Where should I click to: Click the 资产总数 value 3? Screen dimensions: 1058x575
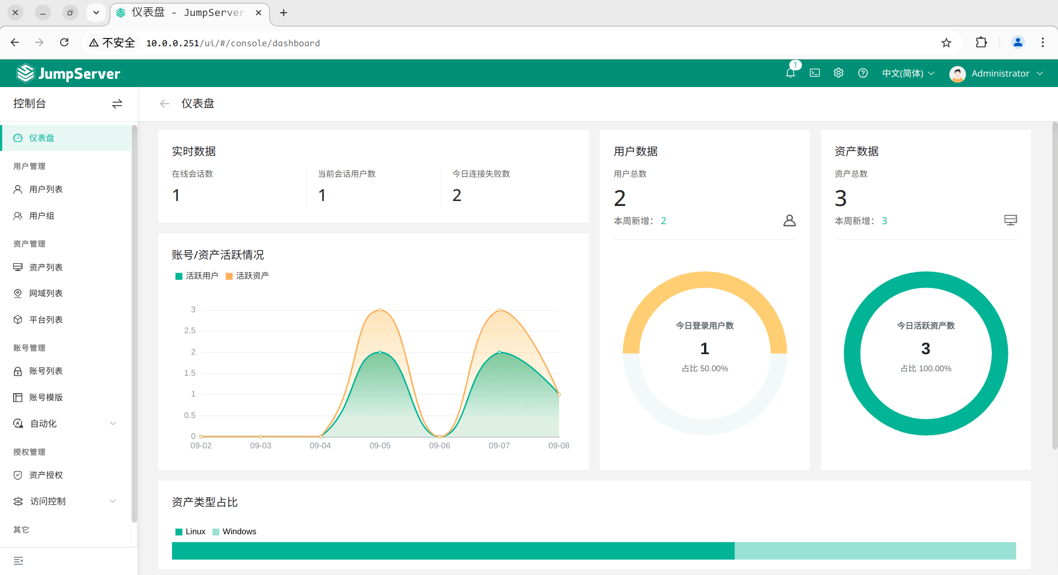tap(841, 198)
